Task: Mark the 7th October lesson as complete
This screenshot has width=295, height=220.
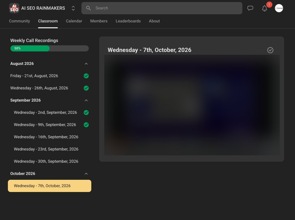Action: tap(270, 50)
